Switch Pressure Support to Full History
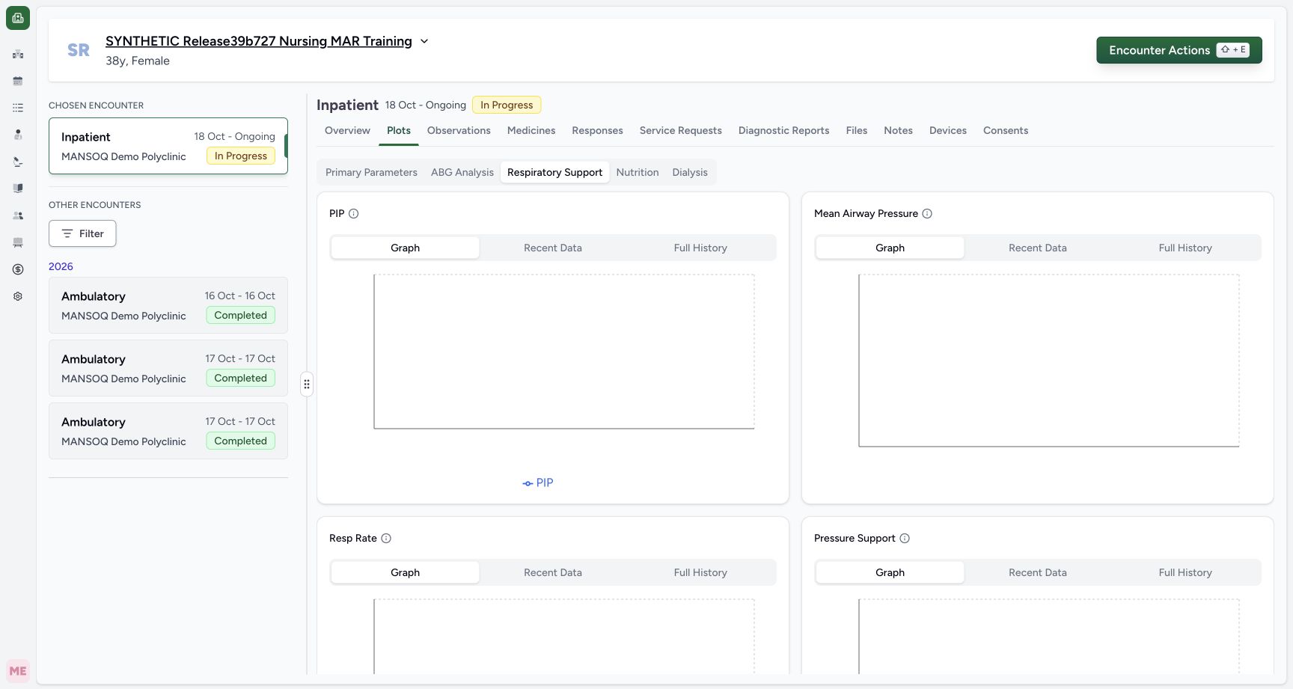Image resolution: width=1293 pixels, height=689 pixels. (1185, 572)
